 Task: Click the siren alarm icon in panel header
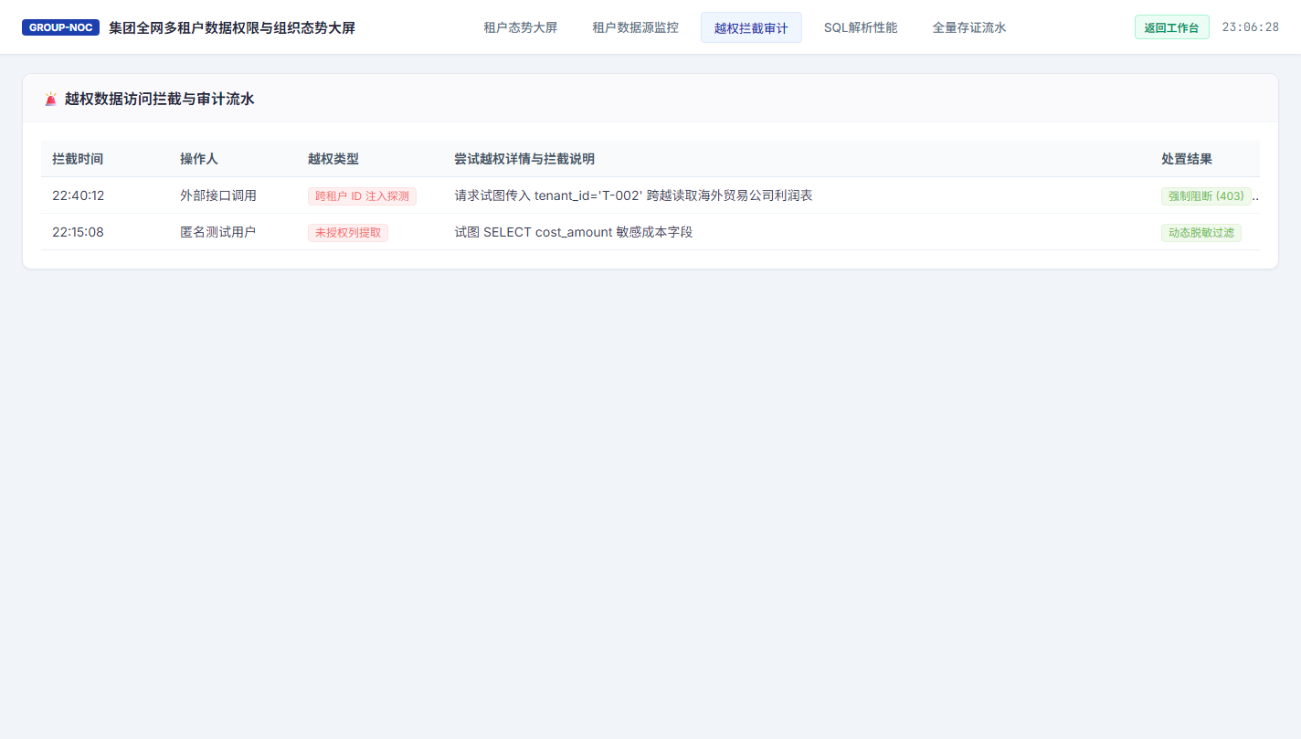50,99
